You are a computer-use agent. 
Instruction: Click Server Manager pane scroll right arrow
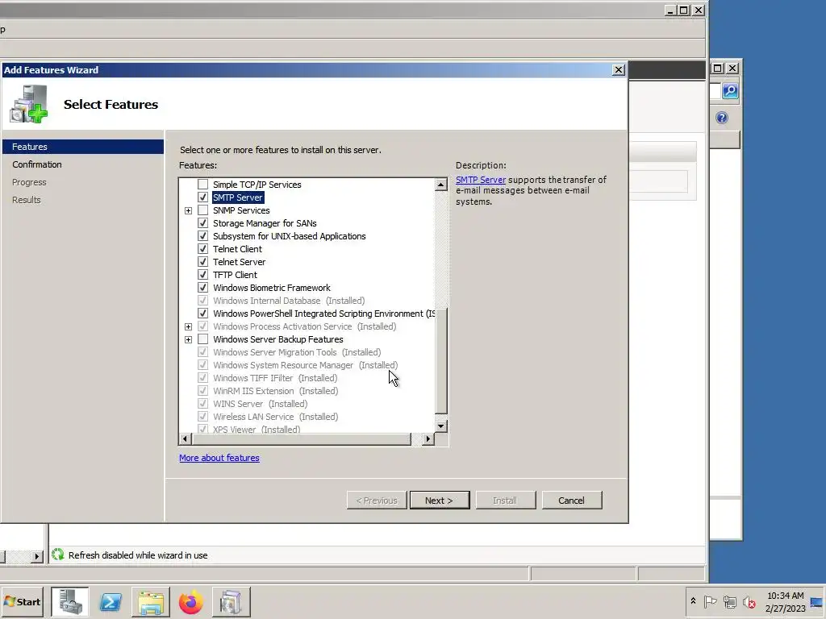pyautogui.click(x=36, y=556)
